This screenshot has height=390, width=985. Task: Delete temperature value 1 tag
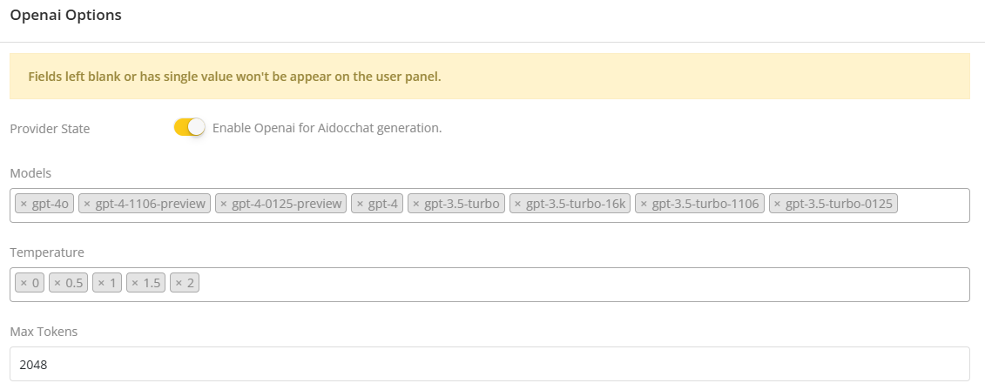click(101, 284)
